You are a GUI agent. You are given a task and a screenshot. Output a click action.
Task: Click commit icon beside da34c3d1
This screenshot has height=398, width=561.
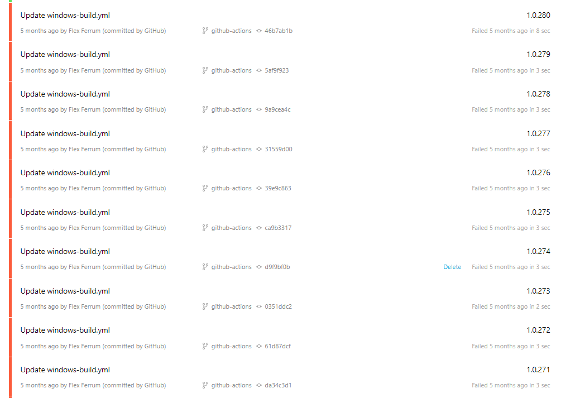click(x=259, y=386)
